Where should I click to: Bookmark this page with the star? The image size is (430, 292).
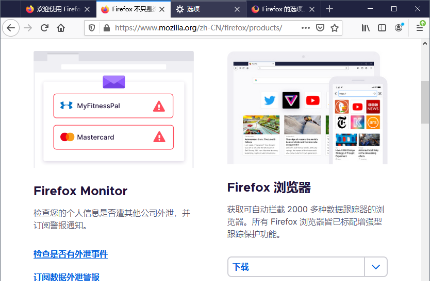click(334, 28)
